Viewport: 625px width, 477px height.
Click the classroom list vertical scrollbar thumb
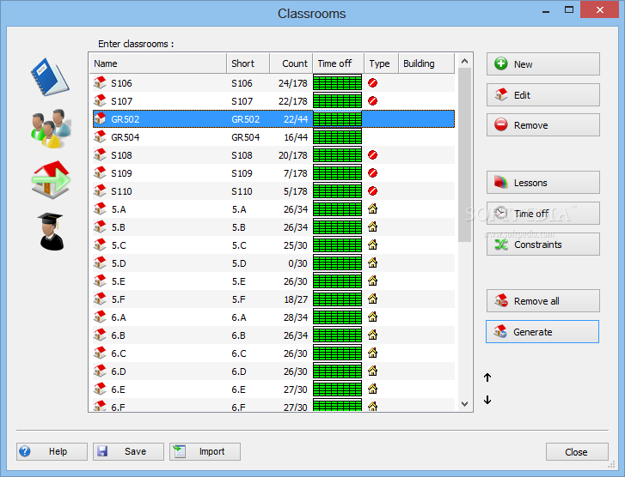click(464, 154)
